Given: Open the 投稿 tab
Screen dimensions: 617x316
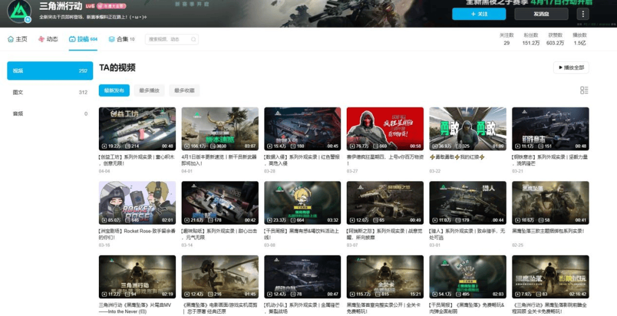Looking at the screenshot, I should tap(83, 39).
